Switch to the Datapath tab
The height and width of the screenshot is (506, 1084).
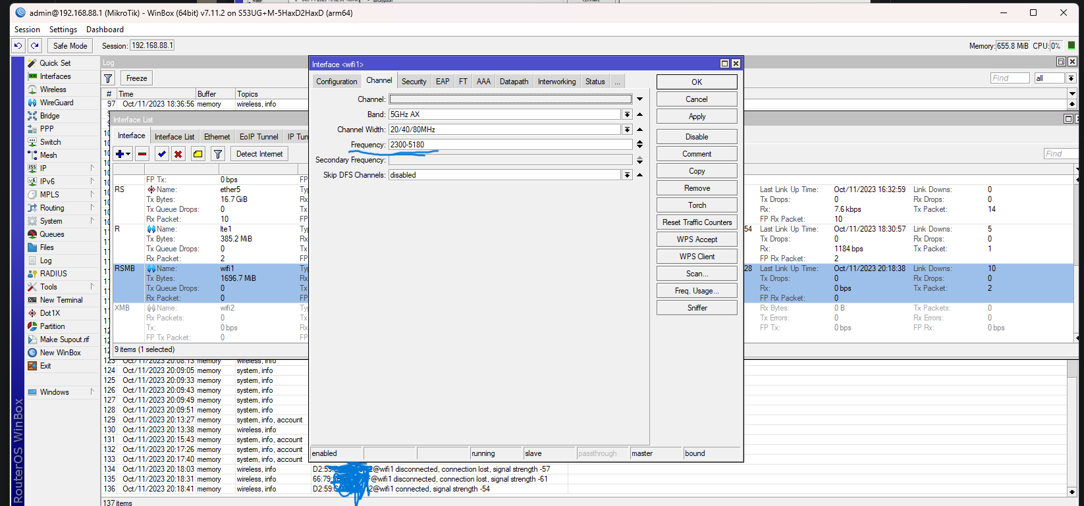pyautogui.click(x=514, y=82)
